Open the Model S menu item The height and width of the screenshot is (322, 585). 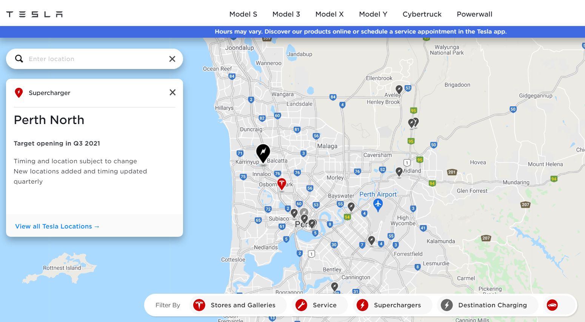243,14
